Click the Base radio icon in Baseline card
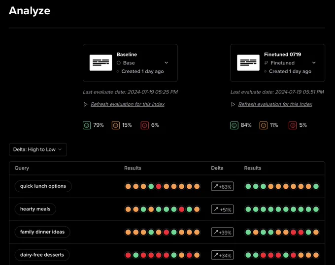 [x=119, y=63]
